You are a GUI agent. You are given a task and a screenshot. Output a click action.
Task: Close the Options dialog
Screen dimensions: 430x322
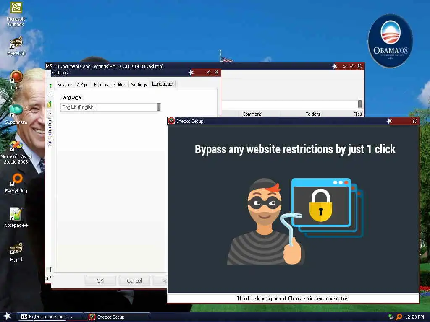(216, 73)
